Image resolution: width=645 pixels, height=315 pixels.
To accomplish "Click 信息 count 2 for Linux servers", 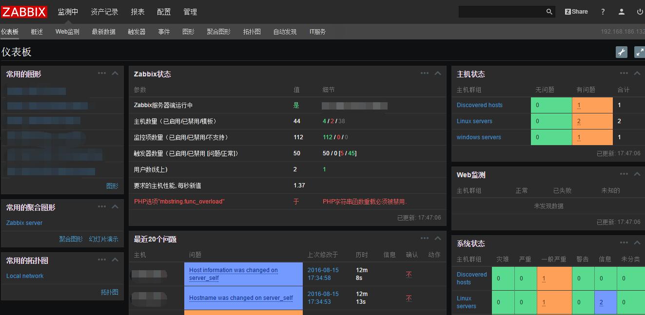I will click(x=601, y=302).
